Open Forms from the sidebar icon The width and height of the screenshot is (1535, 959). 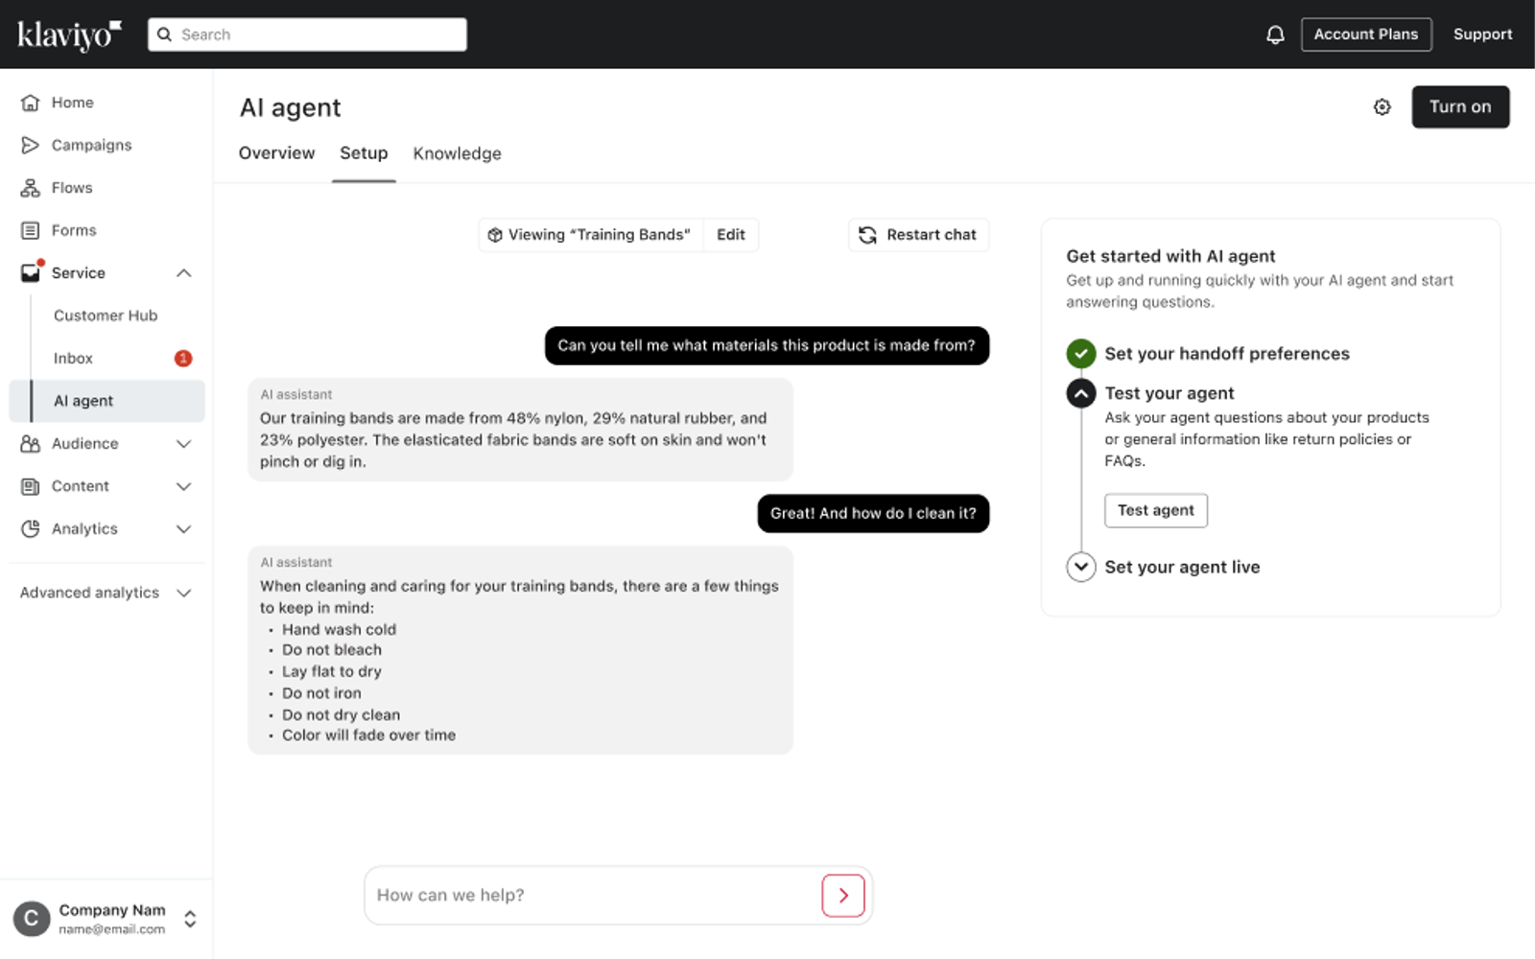coord(31,230)
